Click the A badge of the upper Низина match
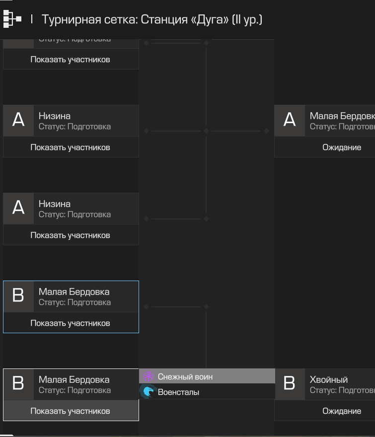 18,121
